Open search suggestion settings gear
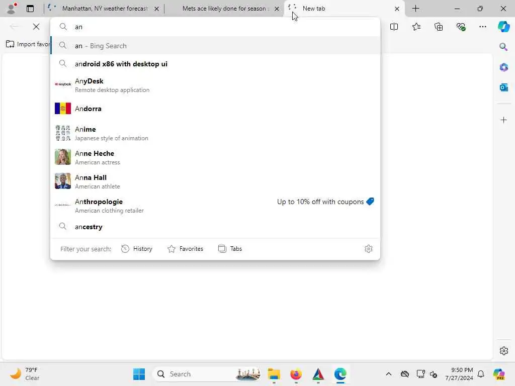515x386 pixels. 368,249
